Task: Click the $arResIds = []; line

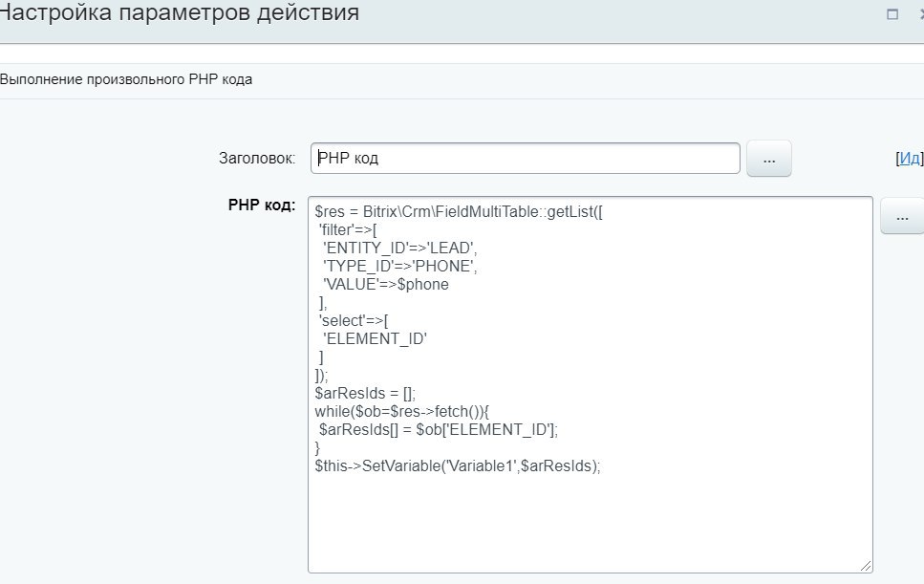Action: (x=365, y=393)
